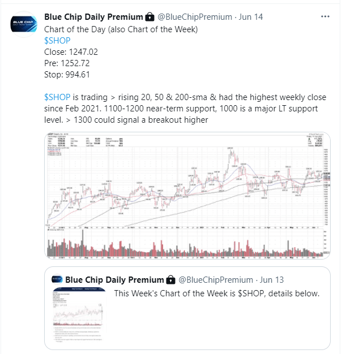The width and height of the screenshot is (342, 354).
Task: Open the quoted tweet chart thumbnail
Action: pos(79,314)
